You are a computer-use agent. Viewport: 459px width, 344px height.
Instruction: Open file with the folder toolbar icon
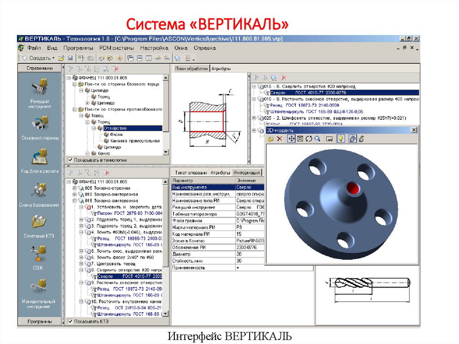(x=61, y=58)
